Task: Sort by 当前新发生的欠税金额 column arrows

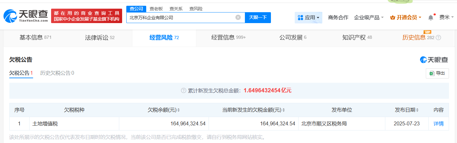Action: (283, 110)
